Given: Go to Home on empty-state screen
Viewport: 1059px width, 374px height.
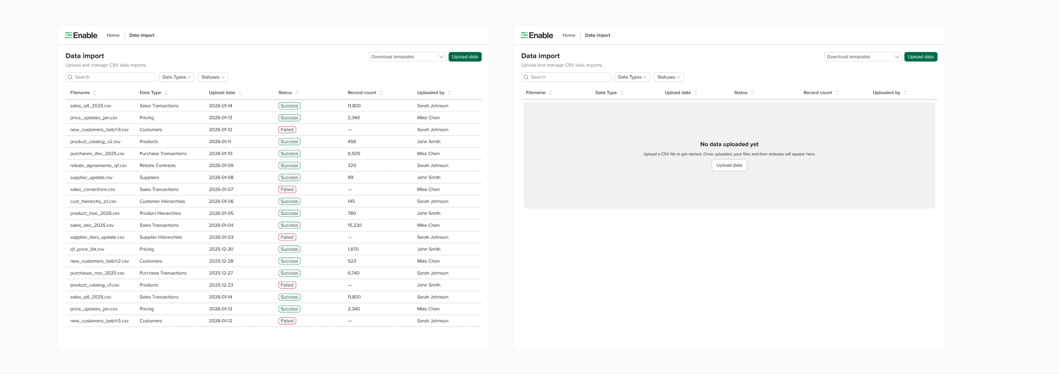Looking at the screenshot, I should [569, 35].
